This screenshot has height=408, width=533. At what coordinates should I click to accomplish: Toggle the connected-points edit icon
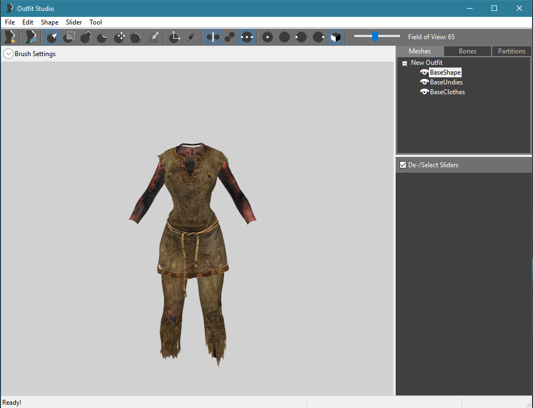click(x=230, y=37)
